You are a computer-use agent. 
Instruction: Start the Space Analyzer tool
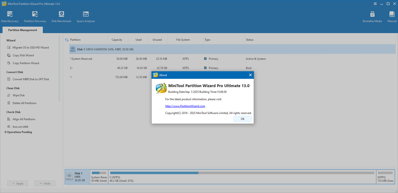pos(86,17)
